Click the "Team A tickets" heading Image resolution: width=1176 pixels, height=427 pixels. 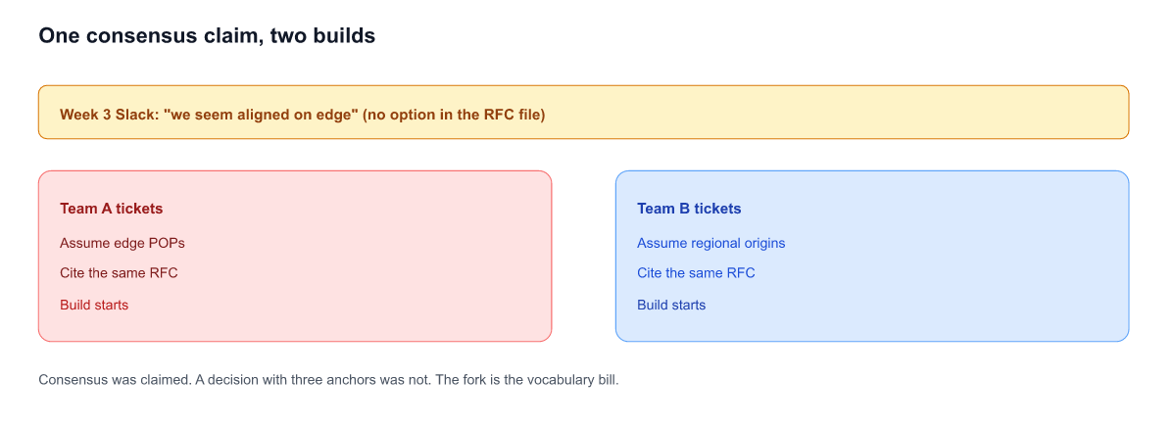tap(111, 209)
